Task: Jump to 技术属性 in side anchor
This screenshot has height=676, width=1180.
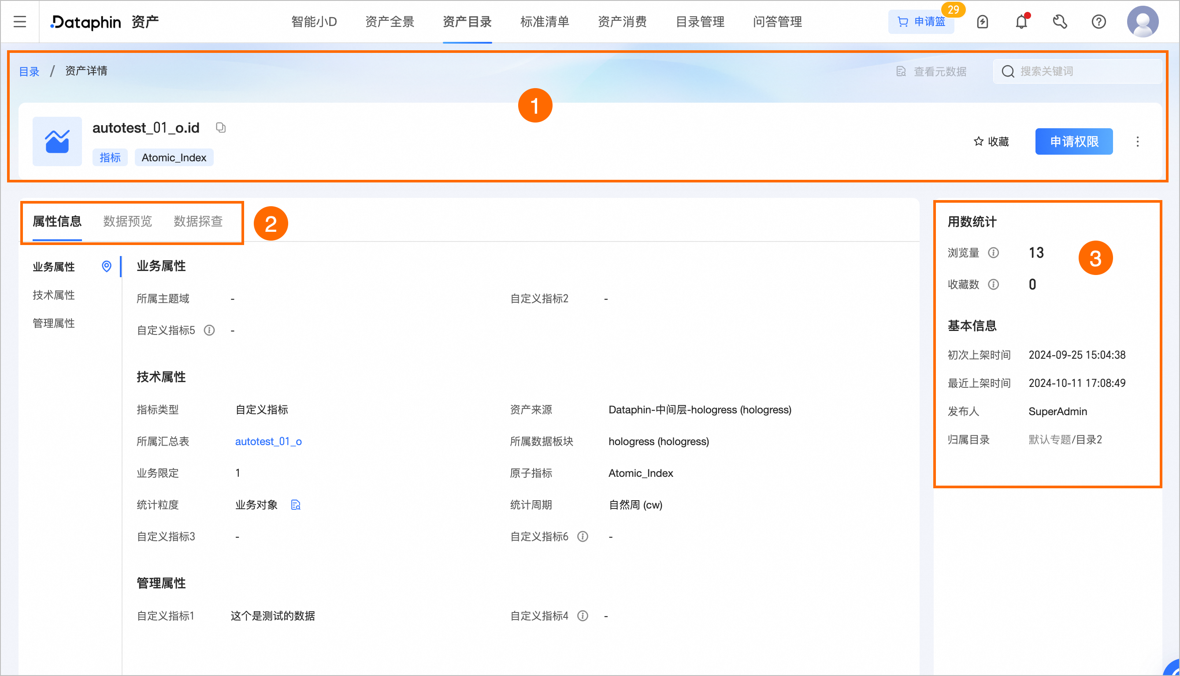Action: click(x=53, y=295)
